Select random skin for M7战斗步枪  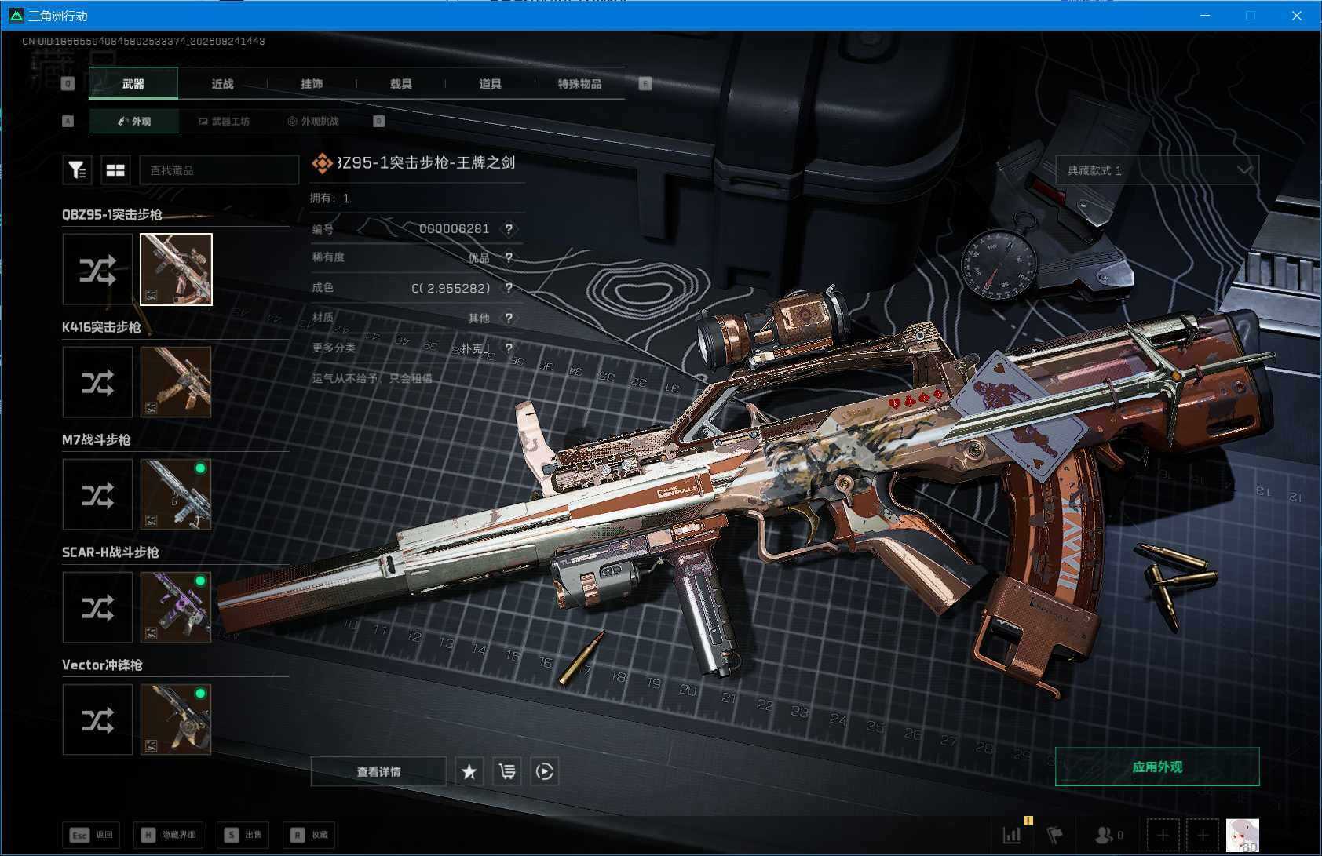(97, 494)
